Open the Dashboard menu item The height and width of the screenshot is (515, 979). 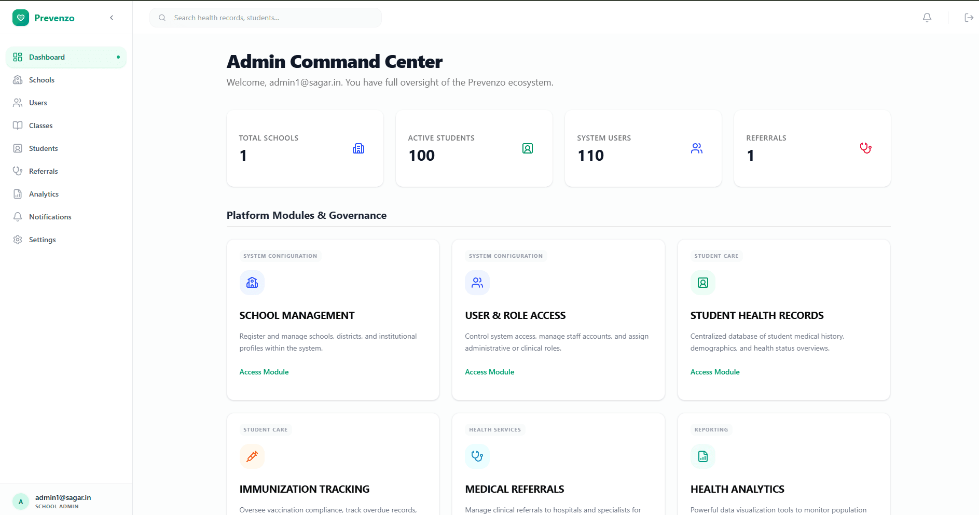tap(66, 57)
